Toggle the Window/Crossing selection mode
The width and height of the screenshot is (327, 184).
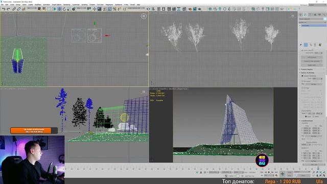[x=54, y=9]
